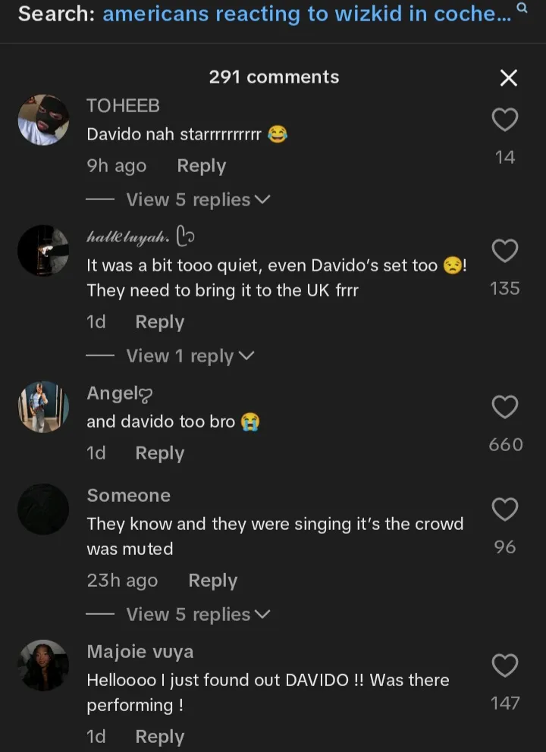Close the comments panel
The height and width of the screenshot is (752, 546).
pos(509,77)
